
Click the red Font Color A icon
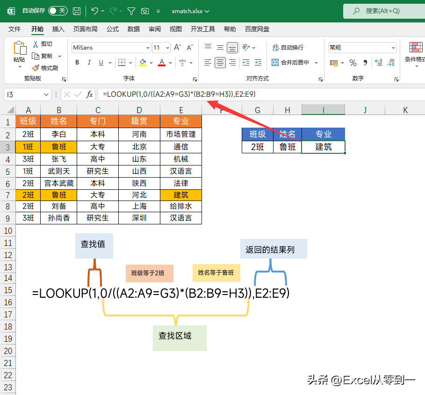click(x=162, y=63)
